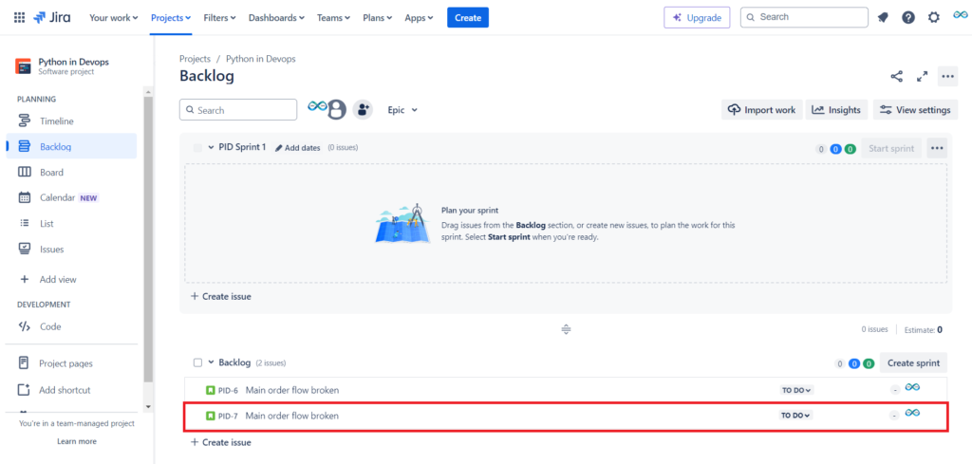Open the app switcher grid icon
972x464 pixels.
pyautogui.click(x=19, y=17)
